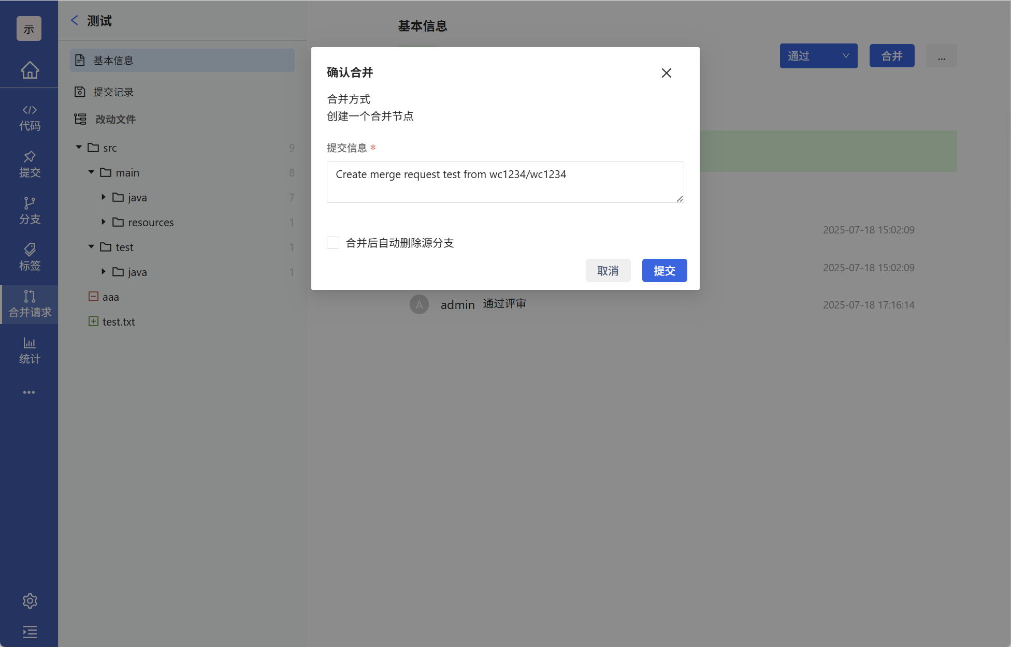Go to 提交 commits sidebar icon

30,165
